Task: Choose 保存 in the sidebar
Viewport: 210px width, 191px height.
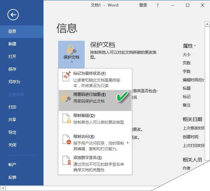Action: 22,69
